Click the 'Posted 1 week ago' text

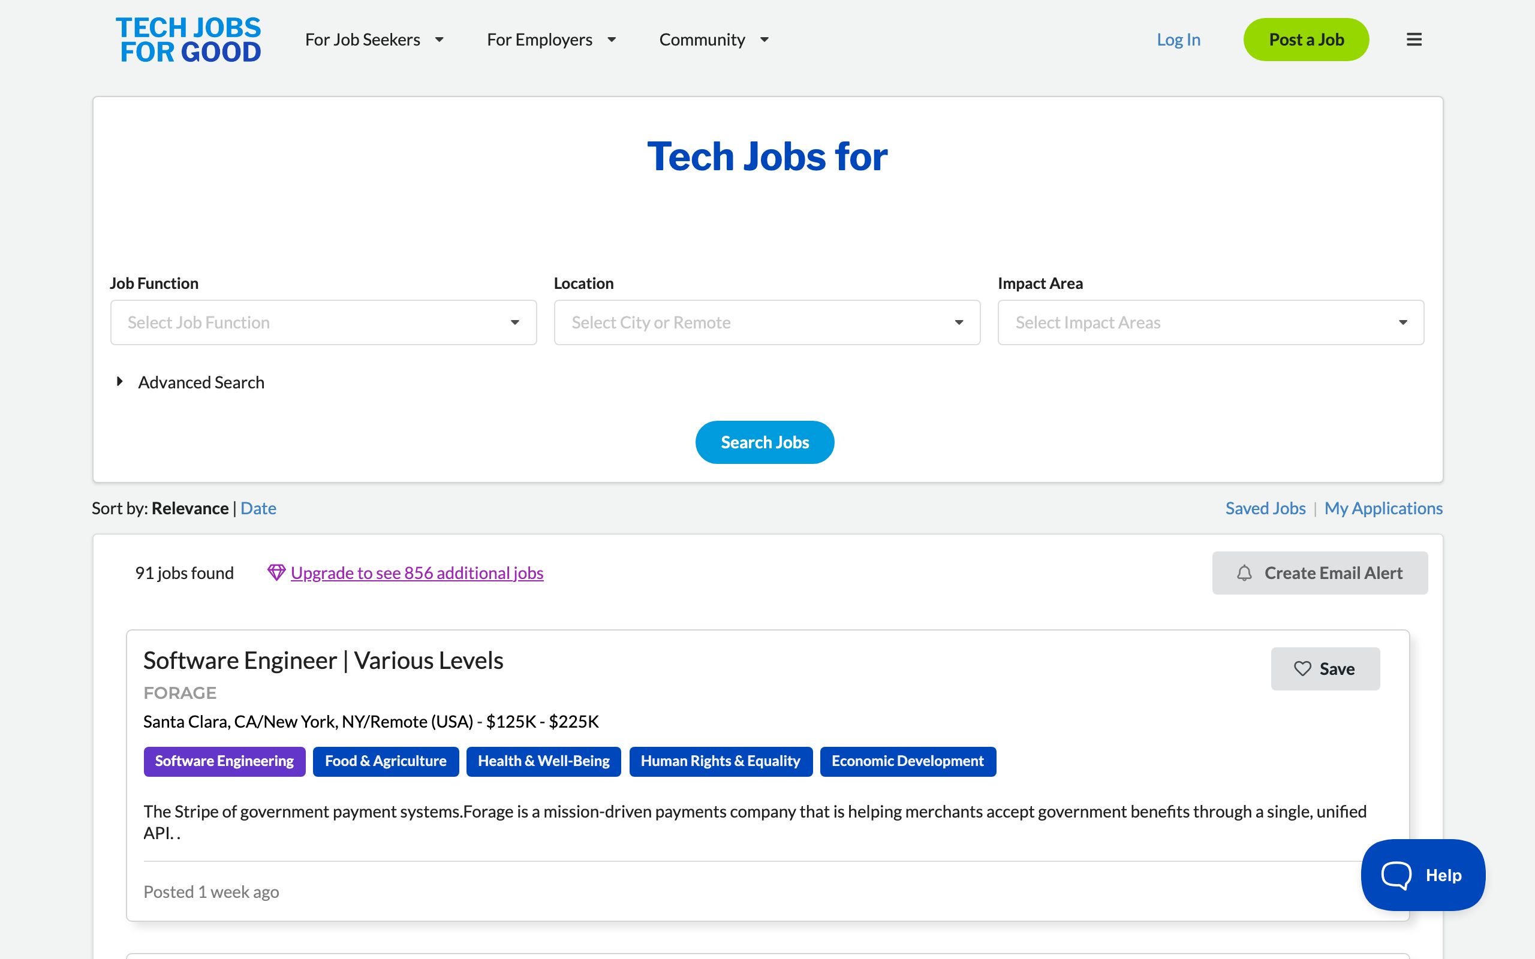pos(211,892)
